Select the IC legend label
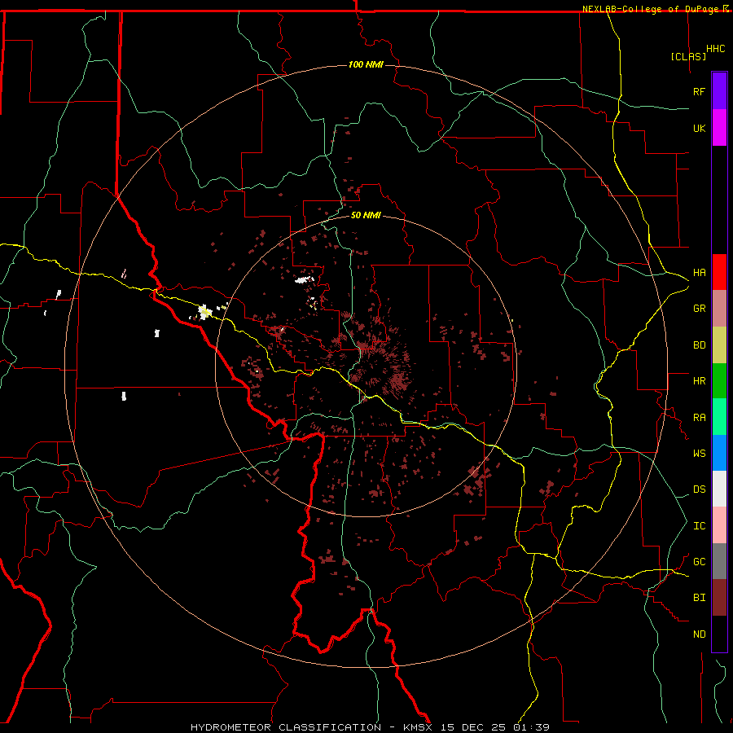 tap(699, 526)
